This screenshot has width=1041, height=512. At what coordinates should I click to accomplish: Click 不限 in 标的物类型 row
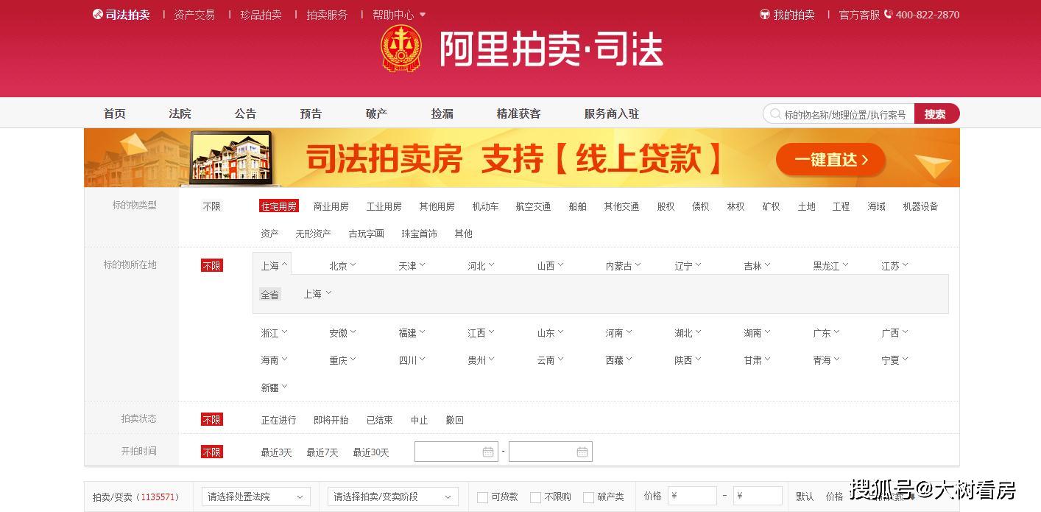[x=212, y=206]
